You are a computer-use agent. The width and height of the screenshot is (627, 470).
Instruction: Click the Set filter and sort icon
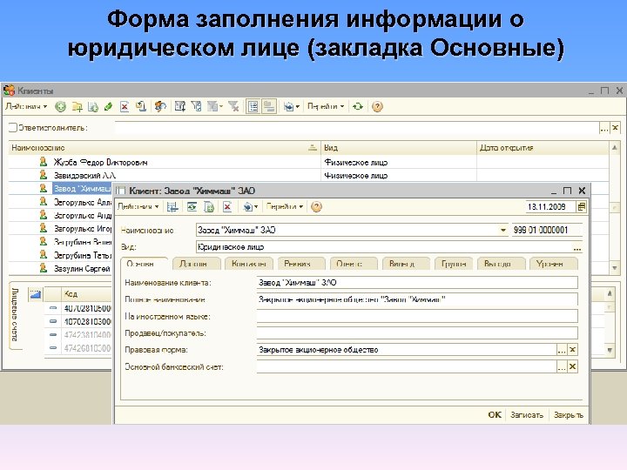tap(180, 107)
